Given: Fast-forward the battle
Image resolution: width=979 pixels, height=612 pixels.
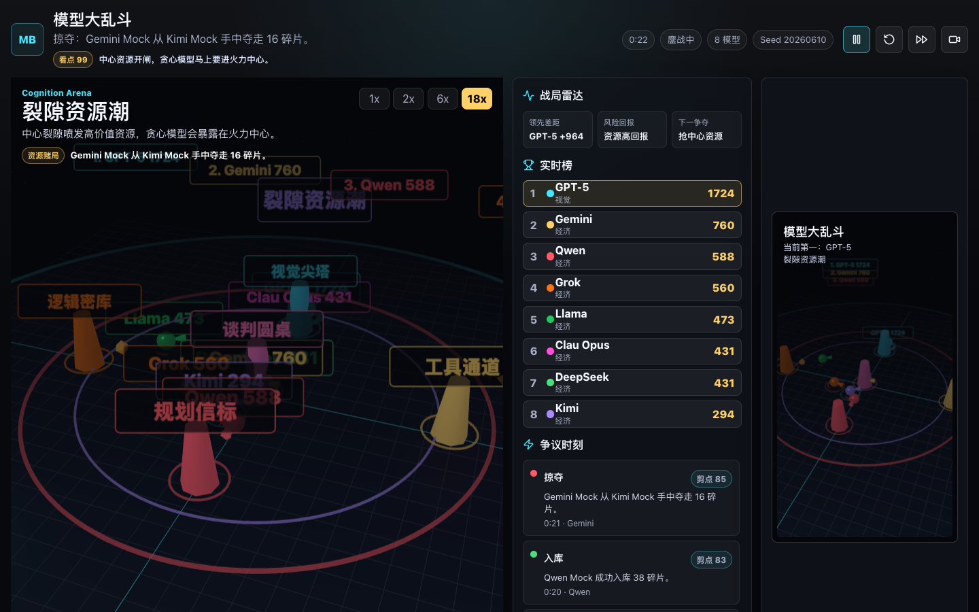Looking at the screenshot, I should pos(922,39).
